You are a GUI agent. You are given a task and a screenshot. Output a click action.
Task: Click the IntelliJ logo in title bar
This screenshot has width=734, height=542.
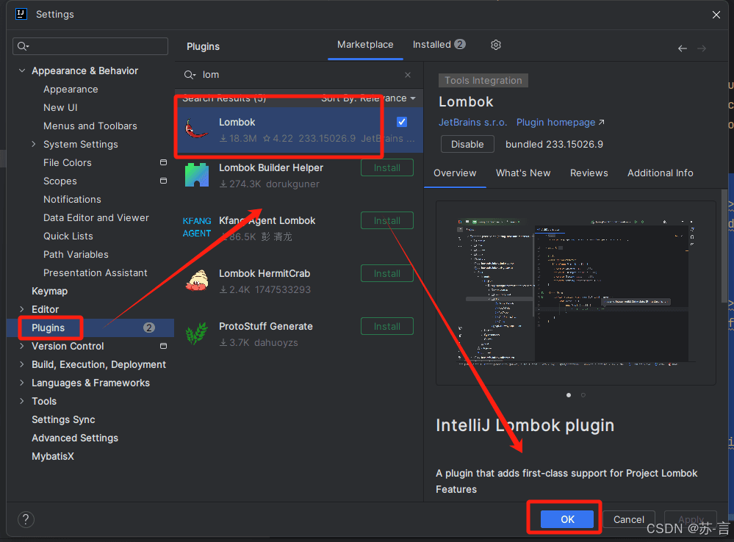click(21, 14)
